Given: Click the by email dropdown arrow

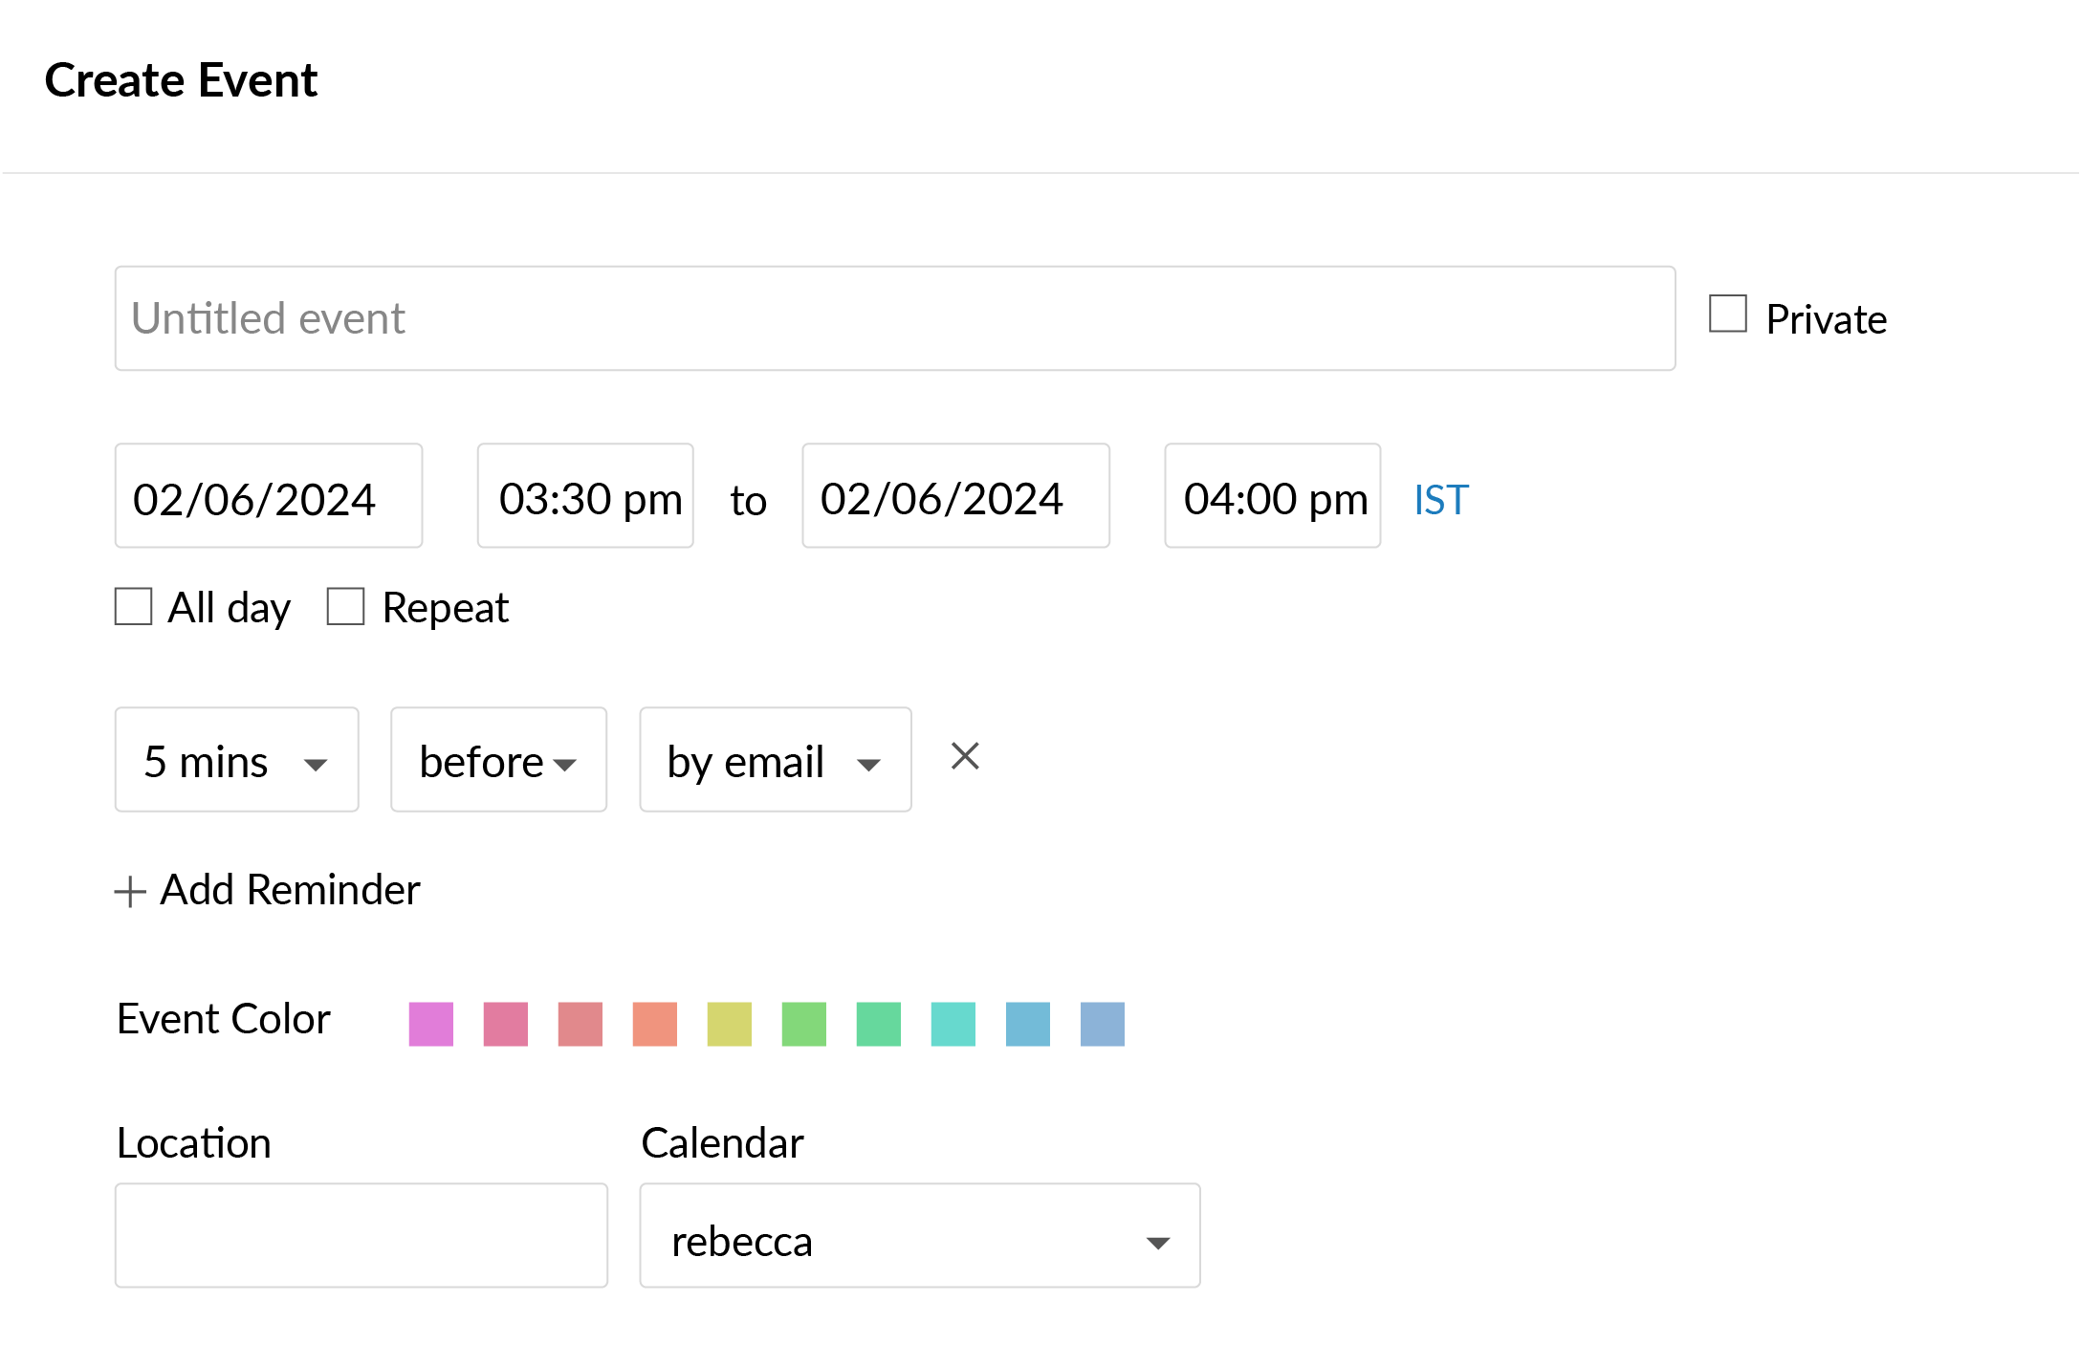Looking at the screenshot, I should 869,762.
